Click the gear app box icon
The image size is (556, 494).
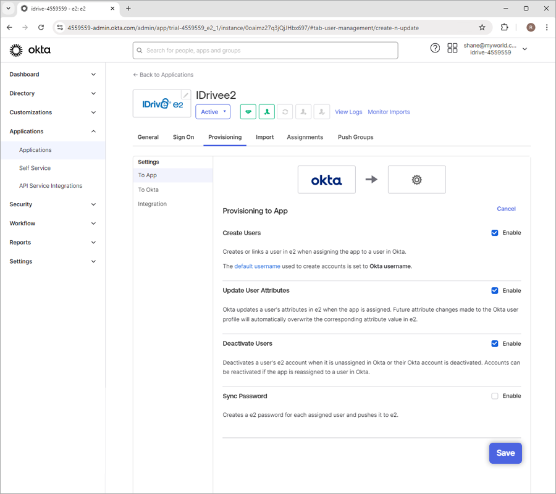point(416,180)
